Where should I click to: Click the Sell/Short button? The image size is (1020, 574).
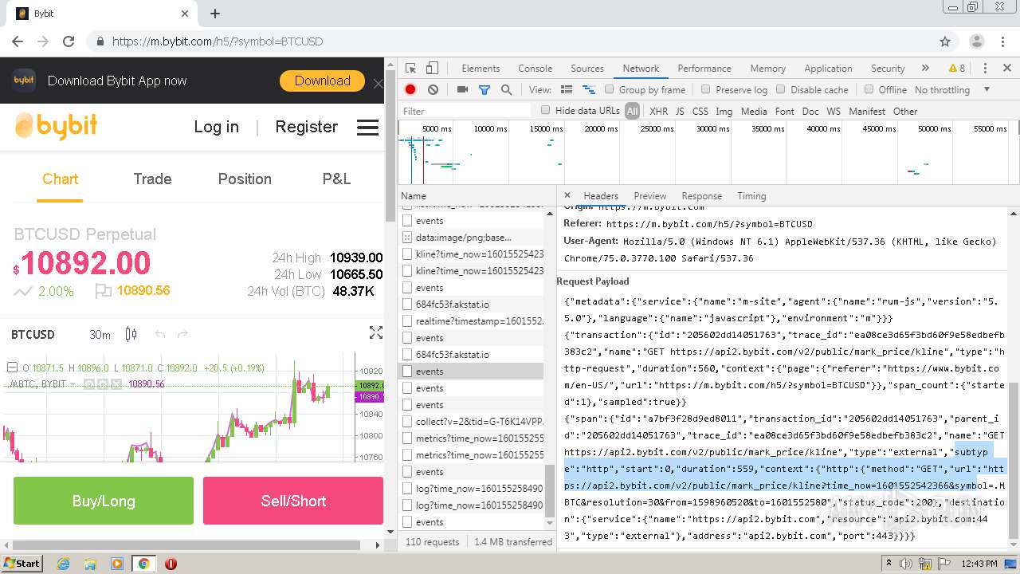point(293,501)
